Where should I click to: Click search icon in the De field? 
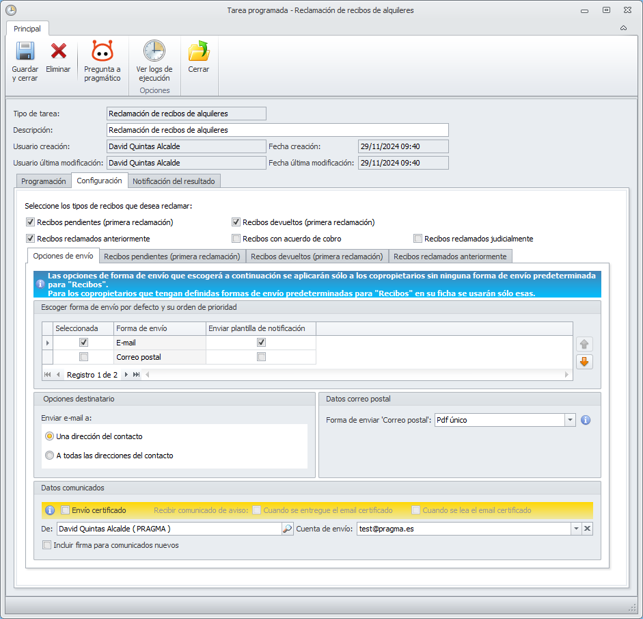click(288, 529)
